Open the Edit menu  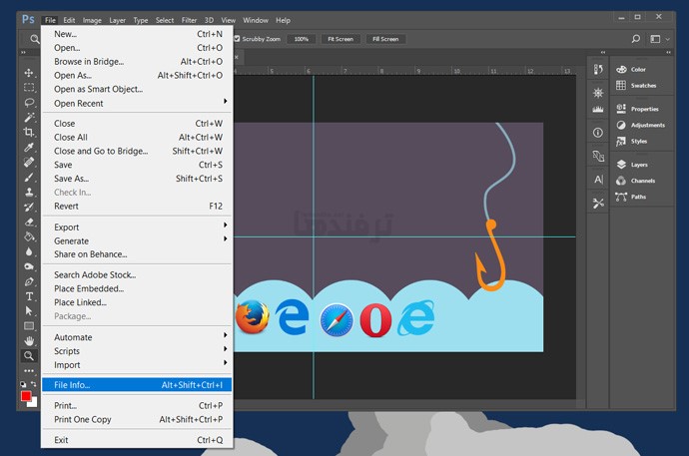click(69, 20)
